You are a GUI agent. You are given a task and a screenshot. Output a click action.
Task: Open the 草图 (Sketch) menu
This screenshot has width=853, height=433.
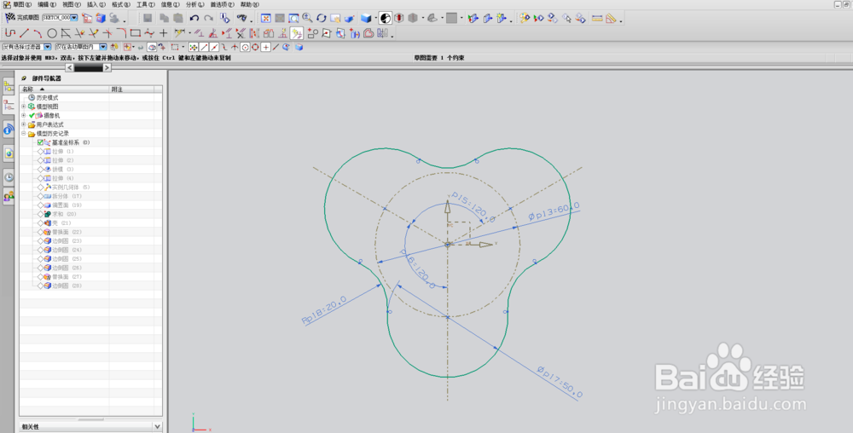click(x=21, y=4)
